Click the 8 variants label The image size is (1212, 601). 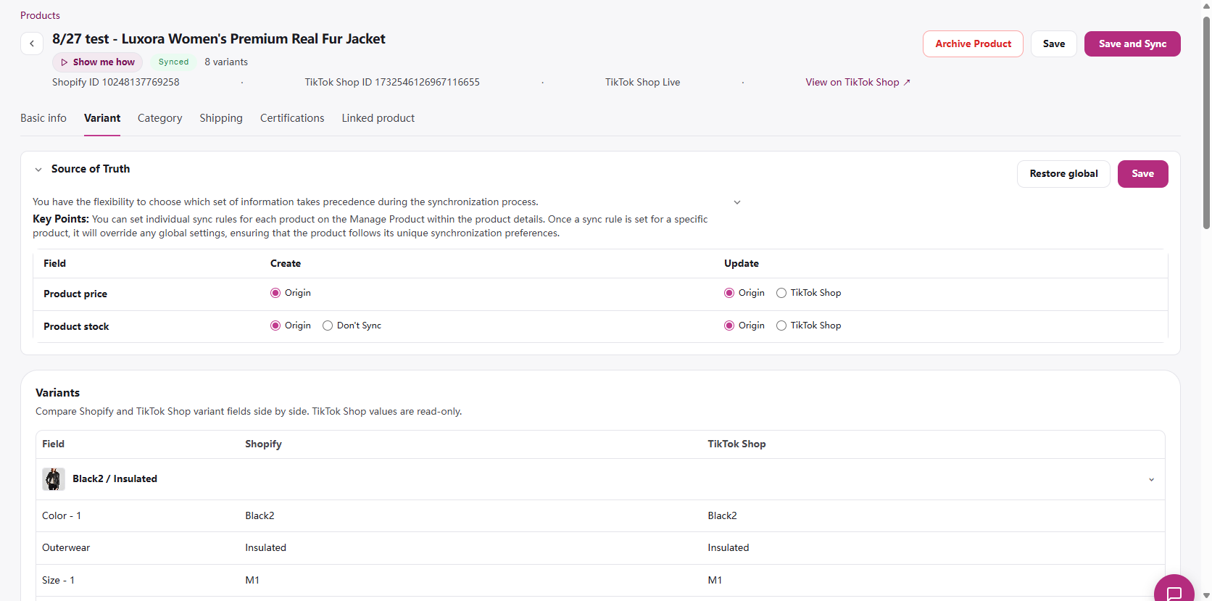[x=226, y=62]
